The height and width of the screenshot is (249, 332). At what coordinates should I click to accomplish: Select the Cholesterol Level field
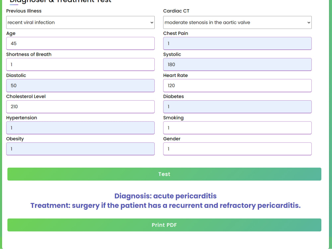coord(80,107)
